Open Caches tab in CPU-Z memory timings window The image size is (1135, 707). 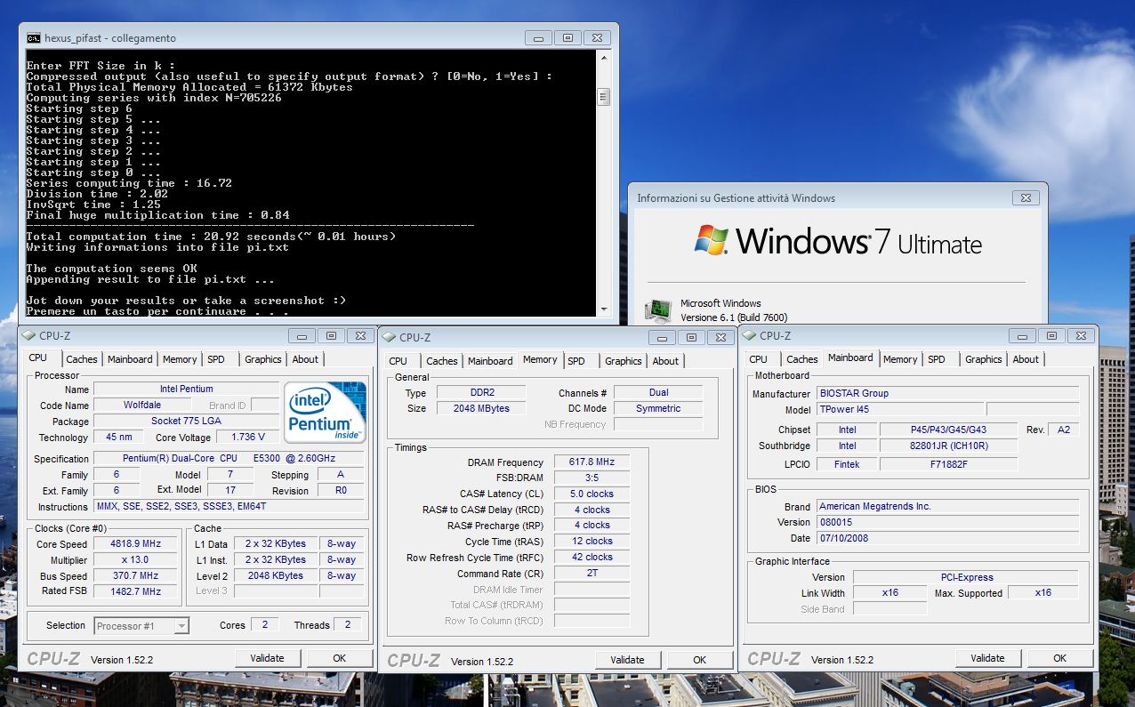tap(442, 361)
